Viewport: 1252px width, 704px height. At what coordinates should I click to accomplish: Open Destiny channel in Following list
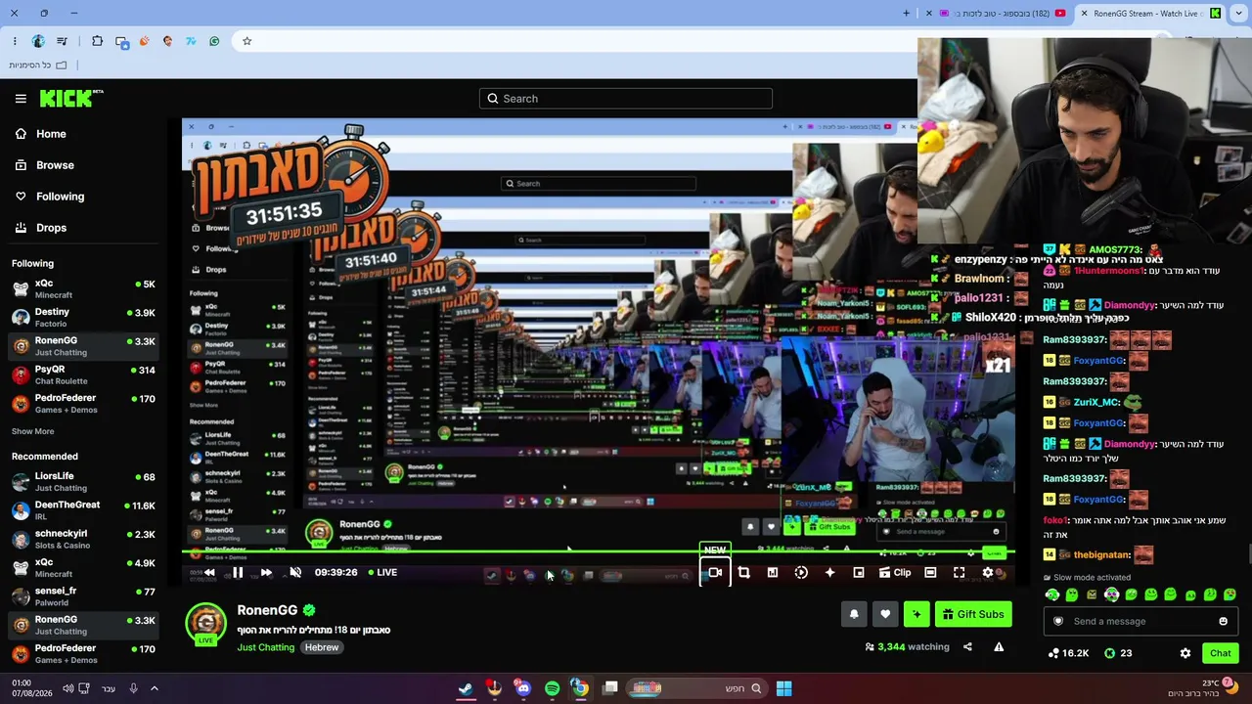[x=83, y=317]
